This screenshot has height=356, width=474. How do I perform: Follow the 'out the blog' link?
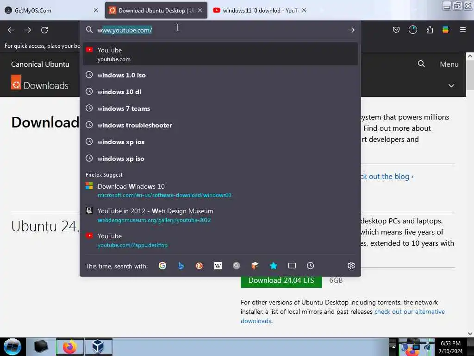click(387, 177)
